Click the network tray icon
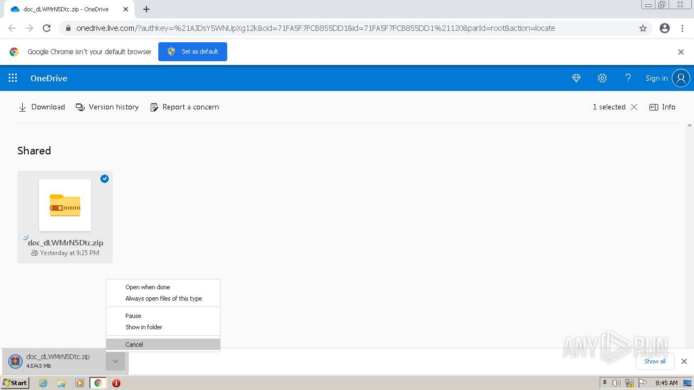The height and width of the screenshot is (390, 694). [x=629, y=383]
